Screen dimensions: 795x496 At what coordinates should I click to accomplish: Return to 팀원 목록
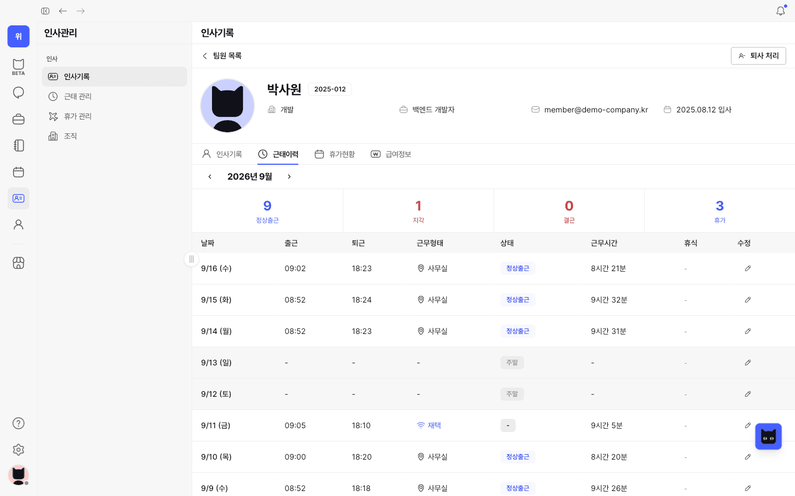click(x=221, y=56)
